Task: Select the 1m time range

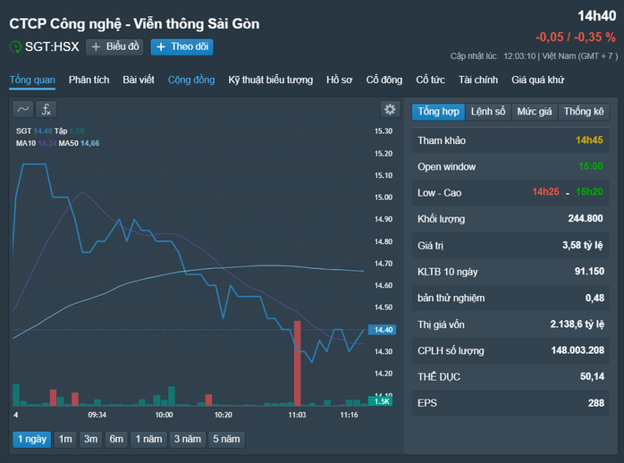Action: pyautogui.click(x=65, y=440)
